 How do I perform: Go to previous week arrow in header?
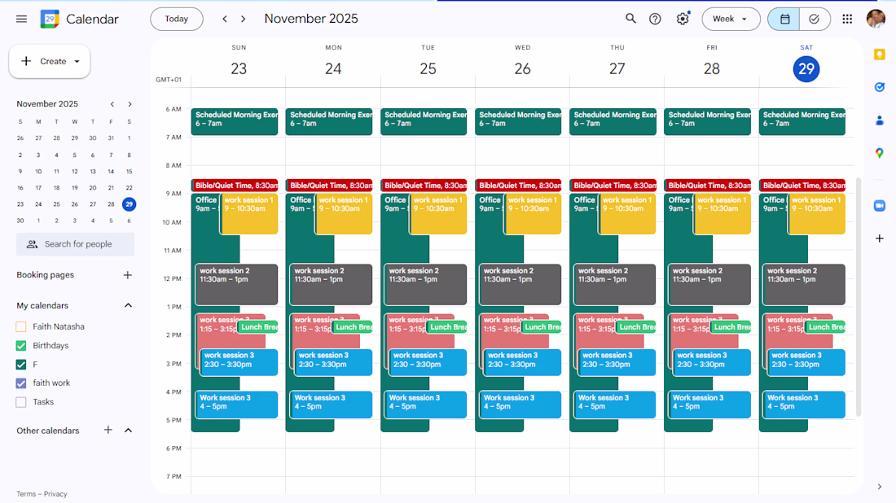pos(225,19)
